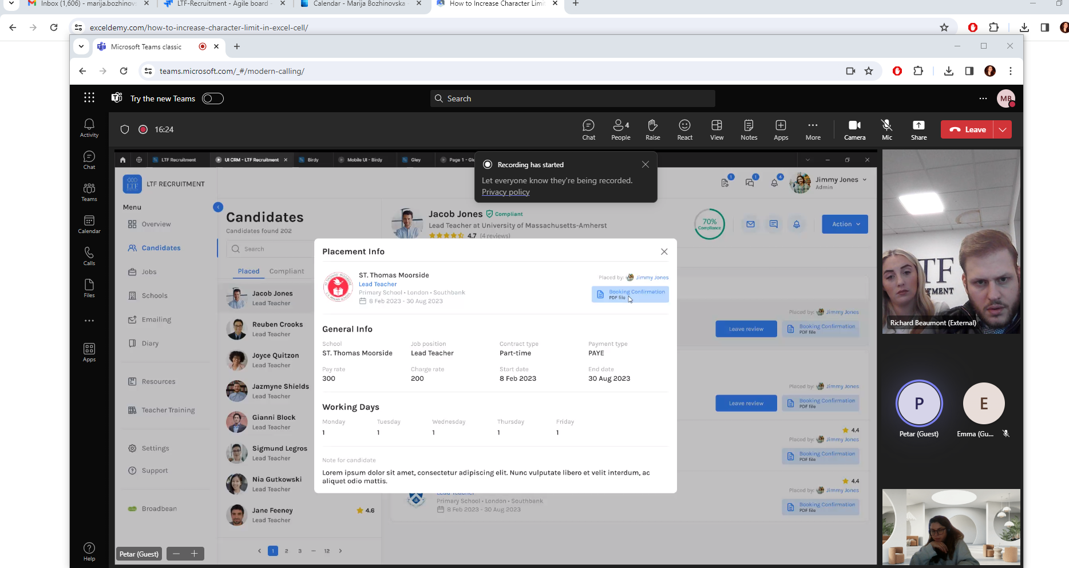
Task: Expand the outer browser tab list chevron
Action: (11, 3)
